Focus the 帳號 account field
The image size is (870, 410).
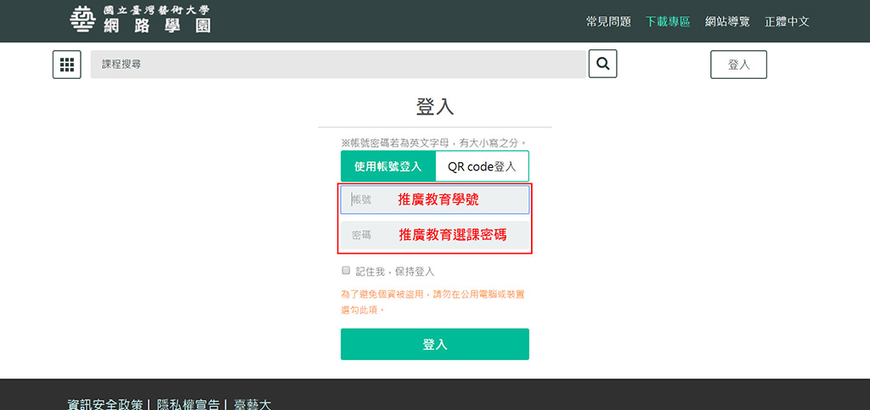click(435, 199)
